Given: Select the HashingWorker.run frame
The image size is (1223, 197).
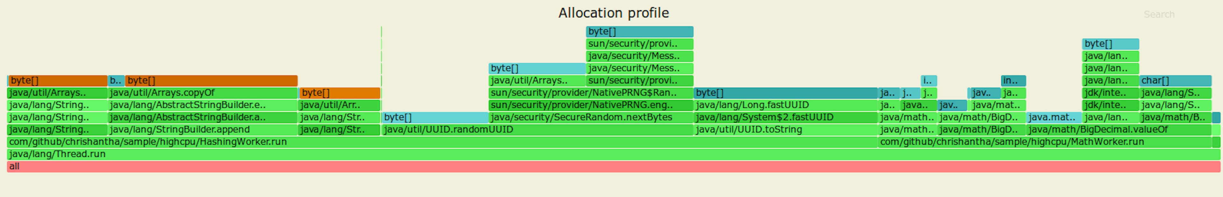Looking at the screenshot, I should tap(441, 142).
